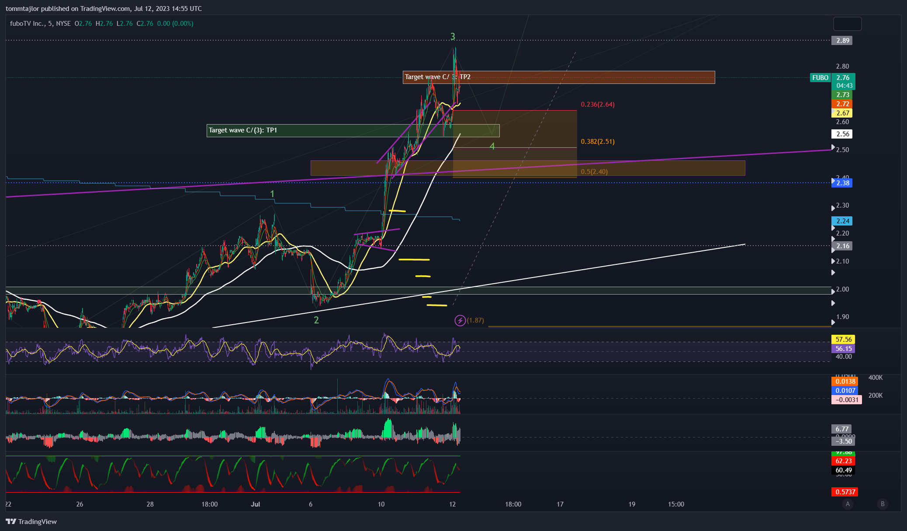Click the 0.5(2.40) Fibonacci level label

click(x=594, y=172)
